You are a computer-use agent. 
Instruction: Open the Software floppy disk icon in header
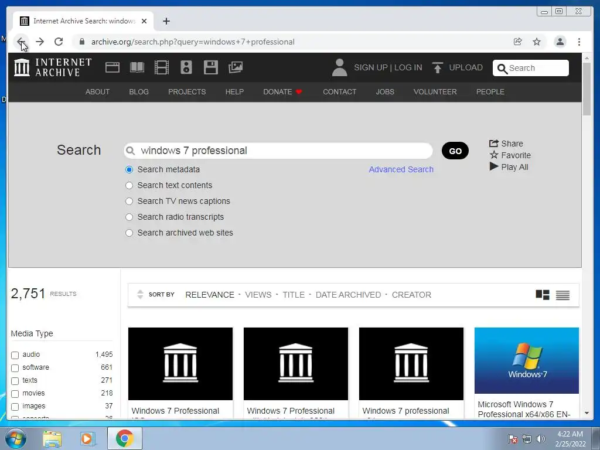pos(210,67)
